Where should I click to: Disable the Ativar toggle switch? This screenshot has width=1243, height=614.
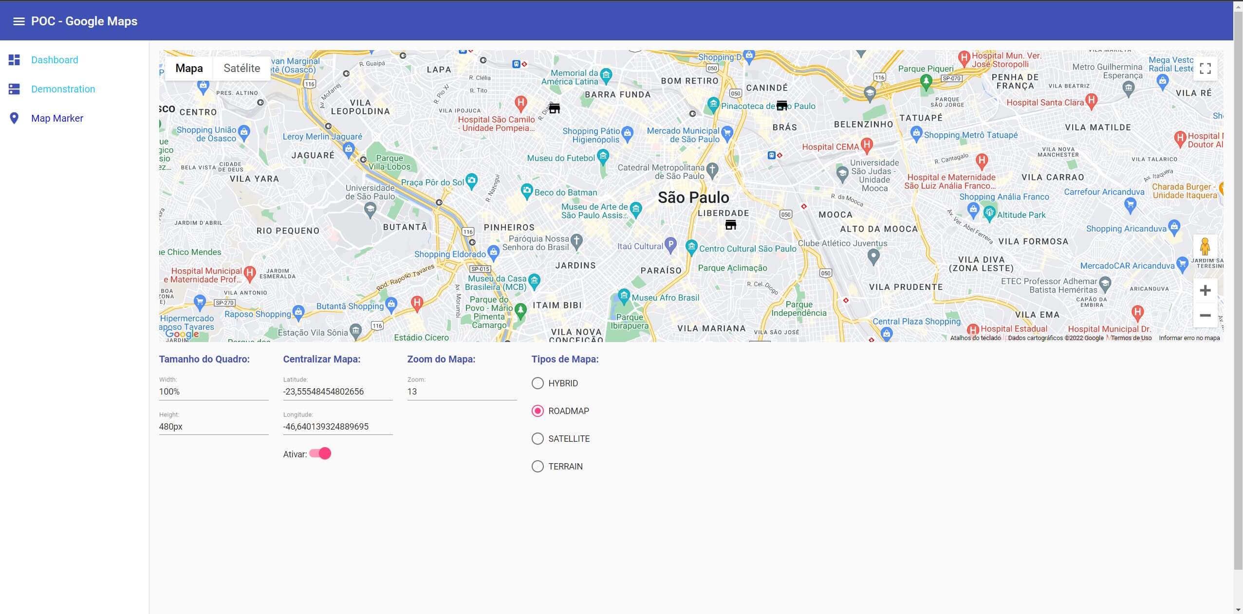[320, 453]
